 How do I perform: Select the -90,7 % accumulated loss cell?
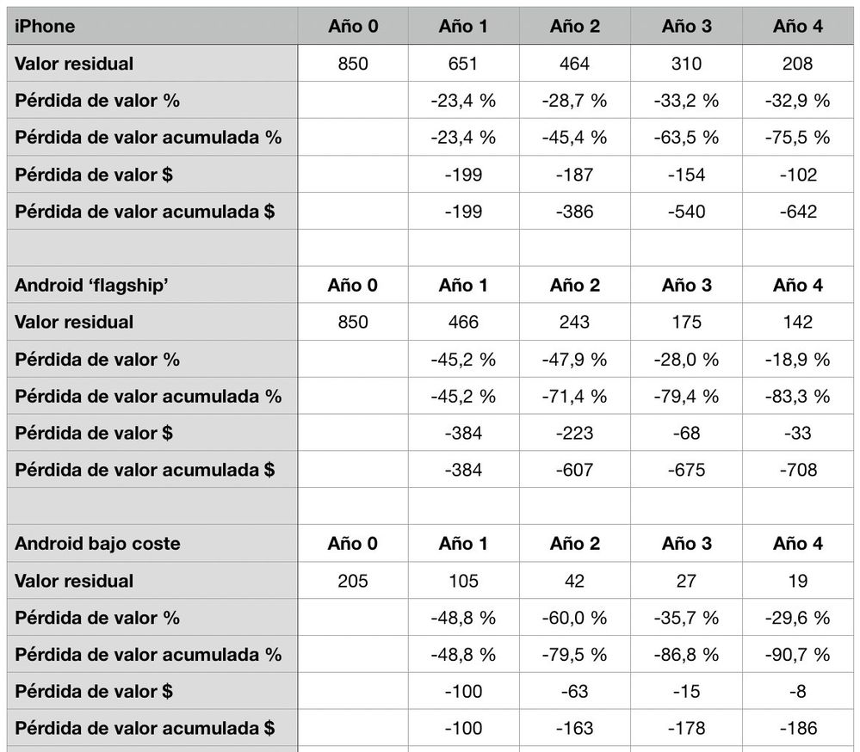pos(797,656)
